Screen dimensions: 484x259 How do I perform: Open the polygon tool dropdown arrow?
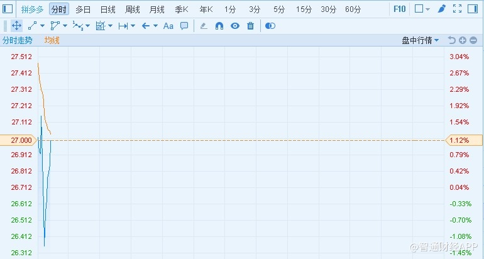tap(65, 26)
